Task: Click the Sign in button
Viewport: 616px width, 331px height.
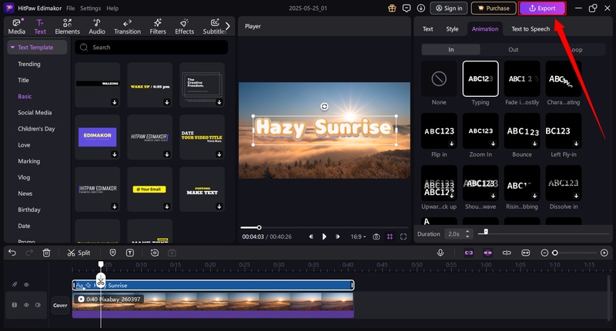Action: click(x=449, y=8)
